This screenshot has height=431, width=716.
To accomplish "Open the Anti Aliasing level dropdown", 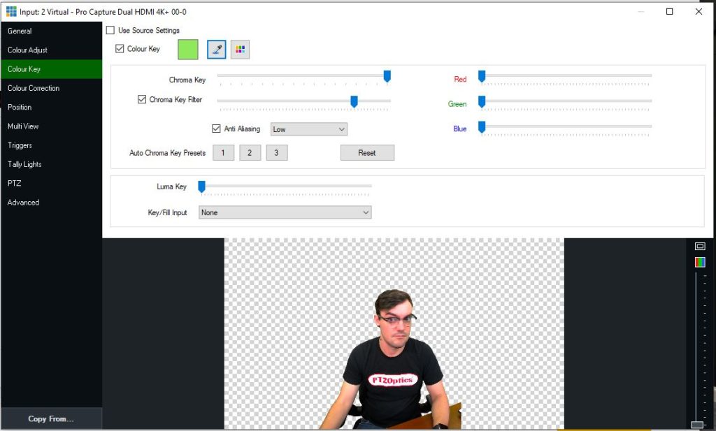I will (308, 129).
